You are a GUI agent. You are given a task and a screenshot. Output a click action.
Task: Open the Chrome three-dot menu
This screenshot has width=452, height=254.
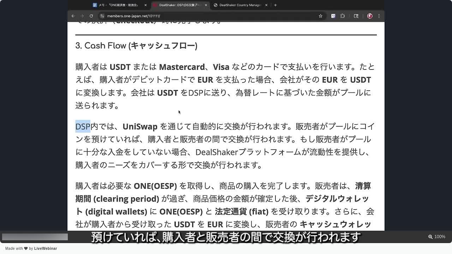pos(379,16)
